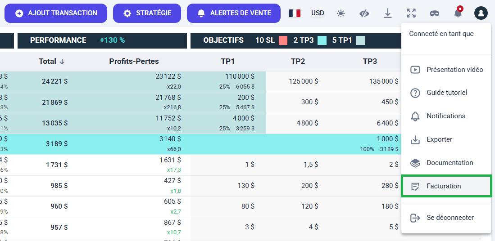The height and width of the screenshot is (241, 495).
Task: Open the notification bell with red badge
Action: (458, 13)
